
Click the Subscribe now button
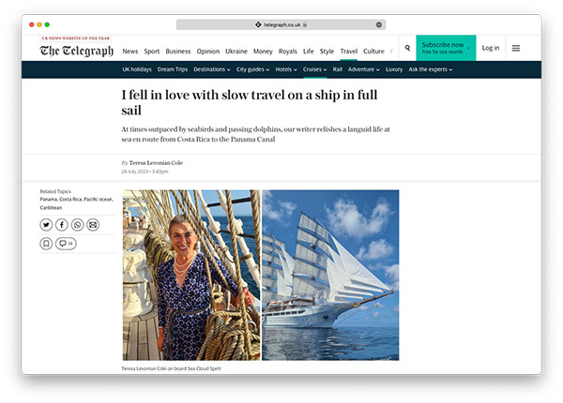(446, 48)
